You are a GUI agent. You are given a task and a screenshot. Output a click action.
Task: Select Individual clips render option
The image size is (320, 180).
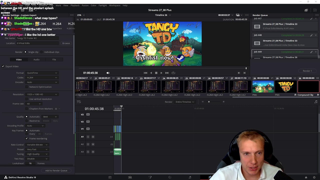pos(41,52)
